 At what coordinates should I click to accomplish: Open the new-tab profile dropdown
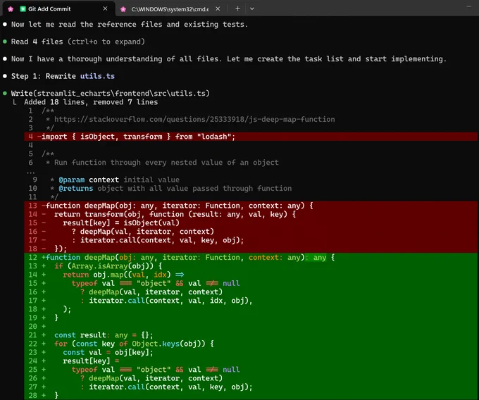252,8
